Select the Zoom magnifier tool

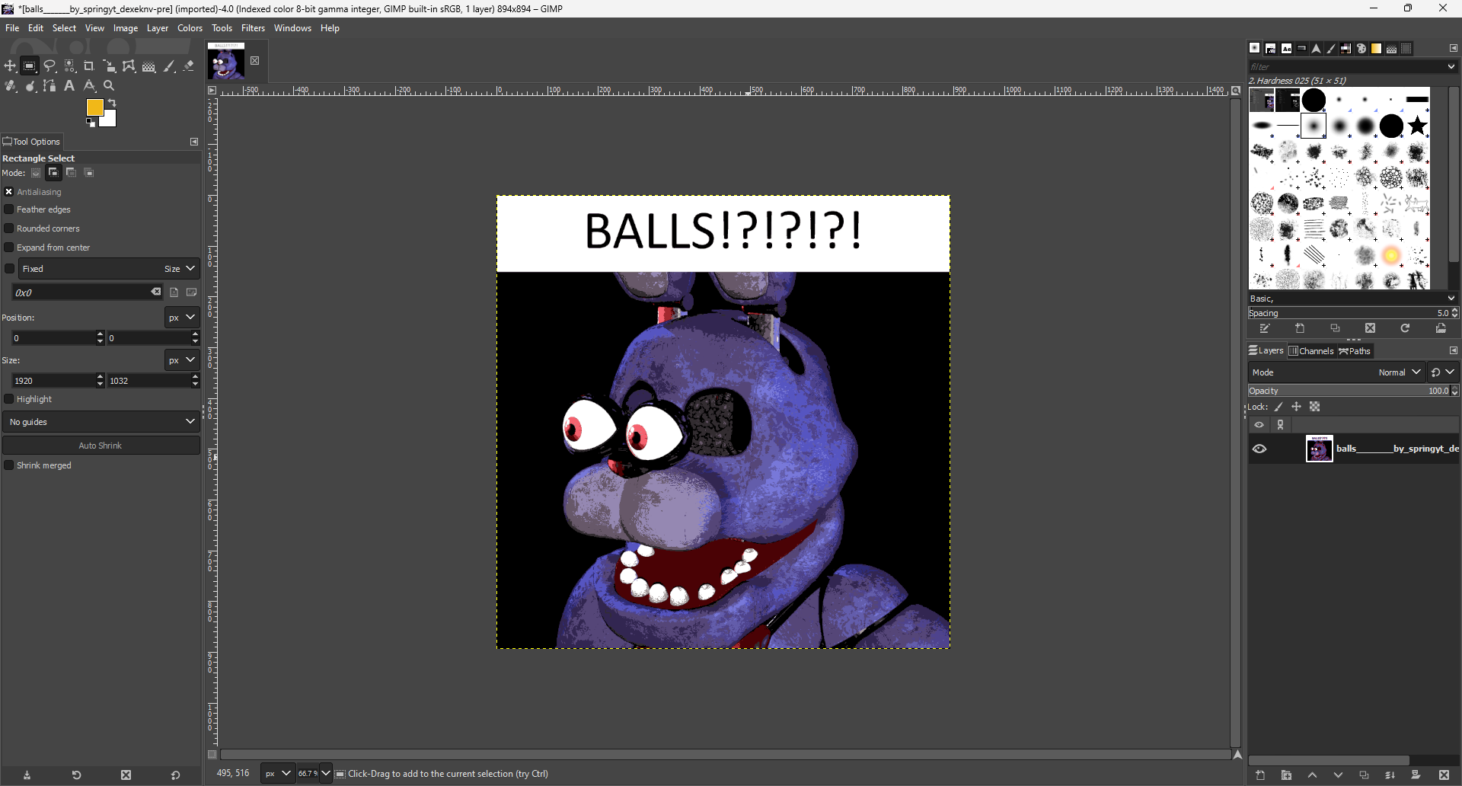pyautogui.click(x=109, y=86)
